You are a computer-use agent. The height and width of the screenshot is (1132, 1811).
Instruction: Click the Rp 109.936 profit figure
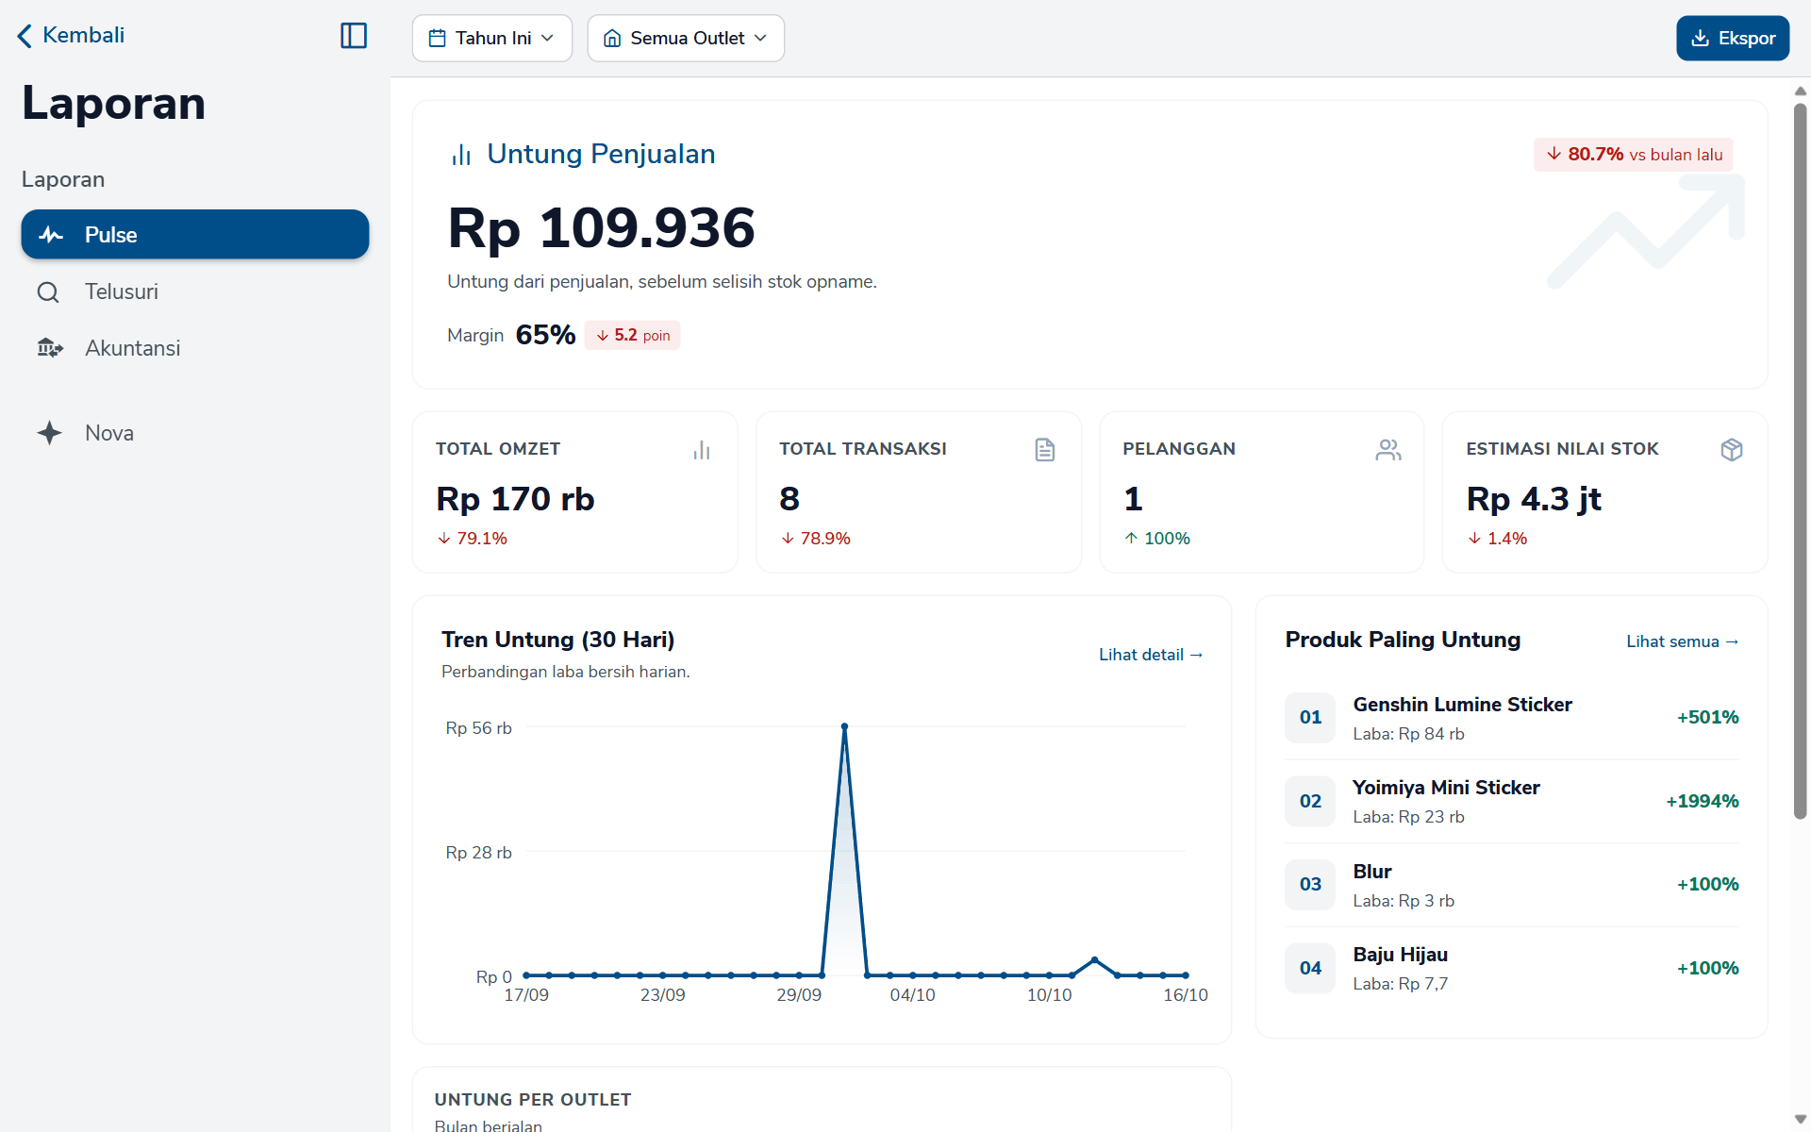pos(601,228)
